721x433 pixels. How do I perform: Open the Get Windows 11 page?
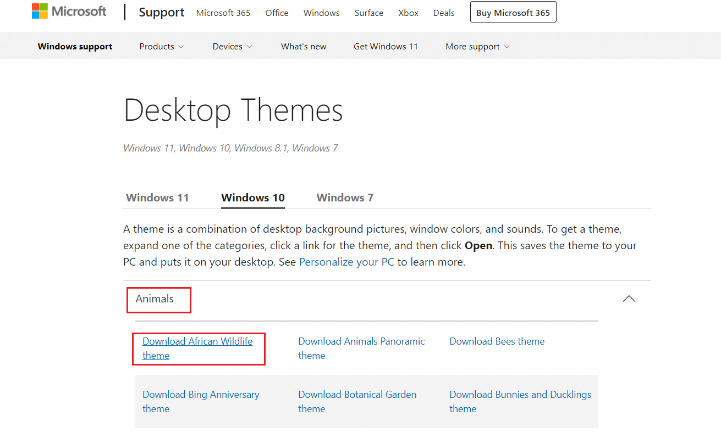(386, 46)
